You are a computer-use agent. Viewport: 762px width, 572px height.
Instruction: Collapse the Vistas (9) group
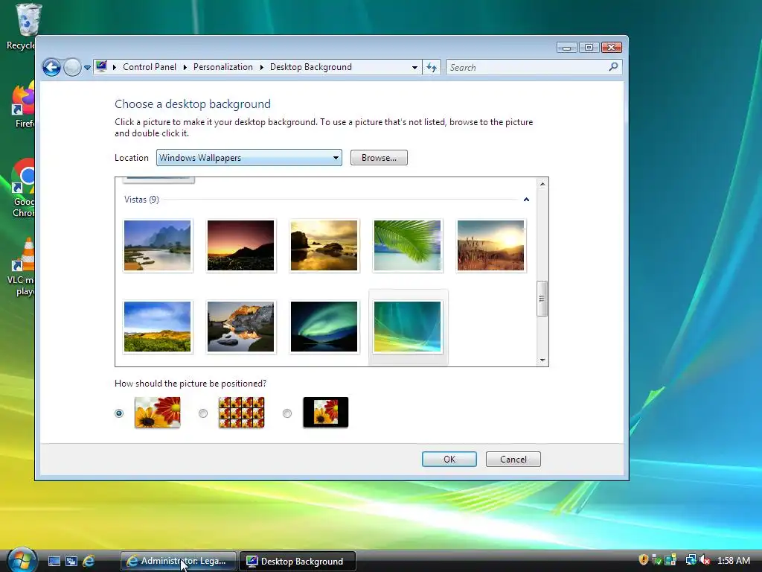(x=526, y=200)
